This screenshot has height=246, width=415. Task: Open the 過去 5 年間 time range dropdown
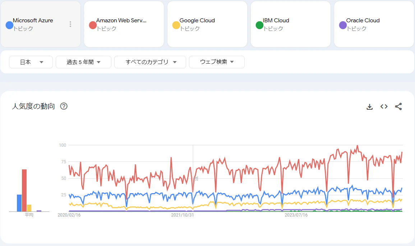coord(83,62)
